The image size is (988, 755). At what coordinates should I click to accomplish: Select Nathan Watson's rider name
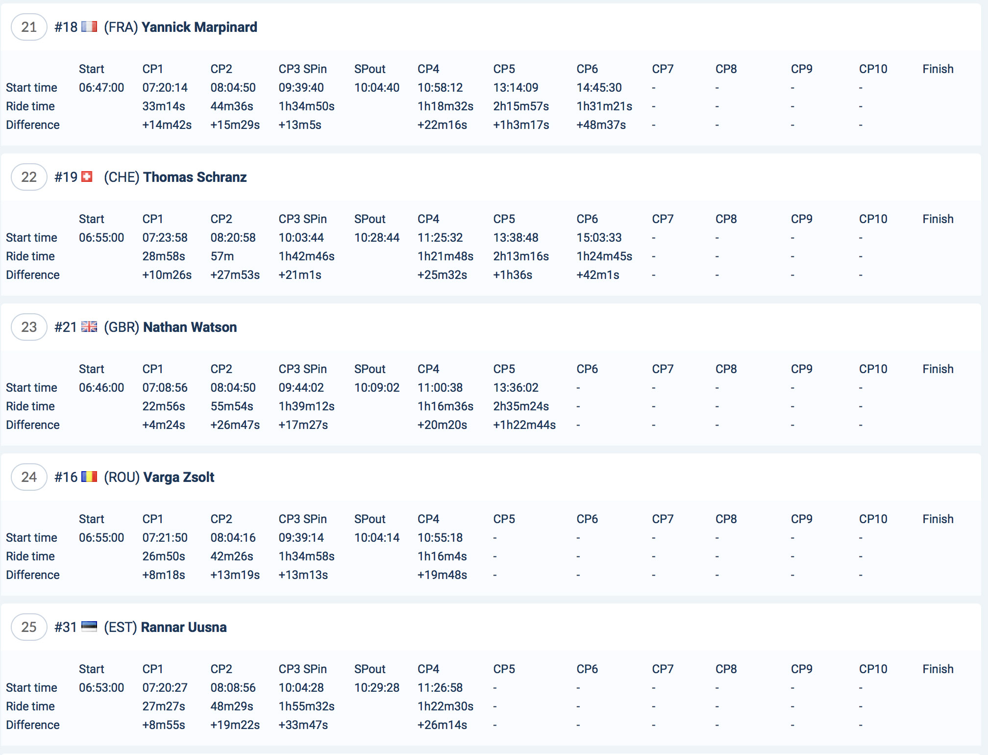(190, 327)
